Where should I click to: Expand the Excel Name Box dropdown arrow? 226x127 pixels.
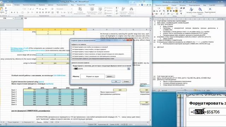click(13, 18)
